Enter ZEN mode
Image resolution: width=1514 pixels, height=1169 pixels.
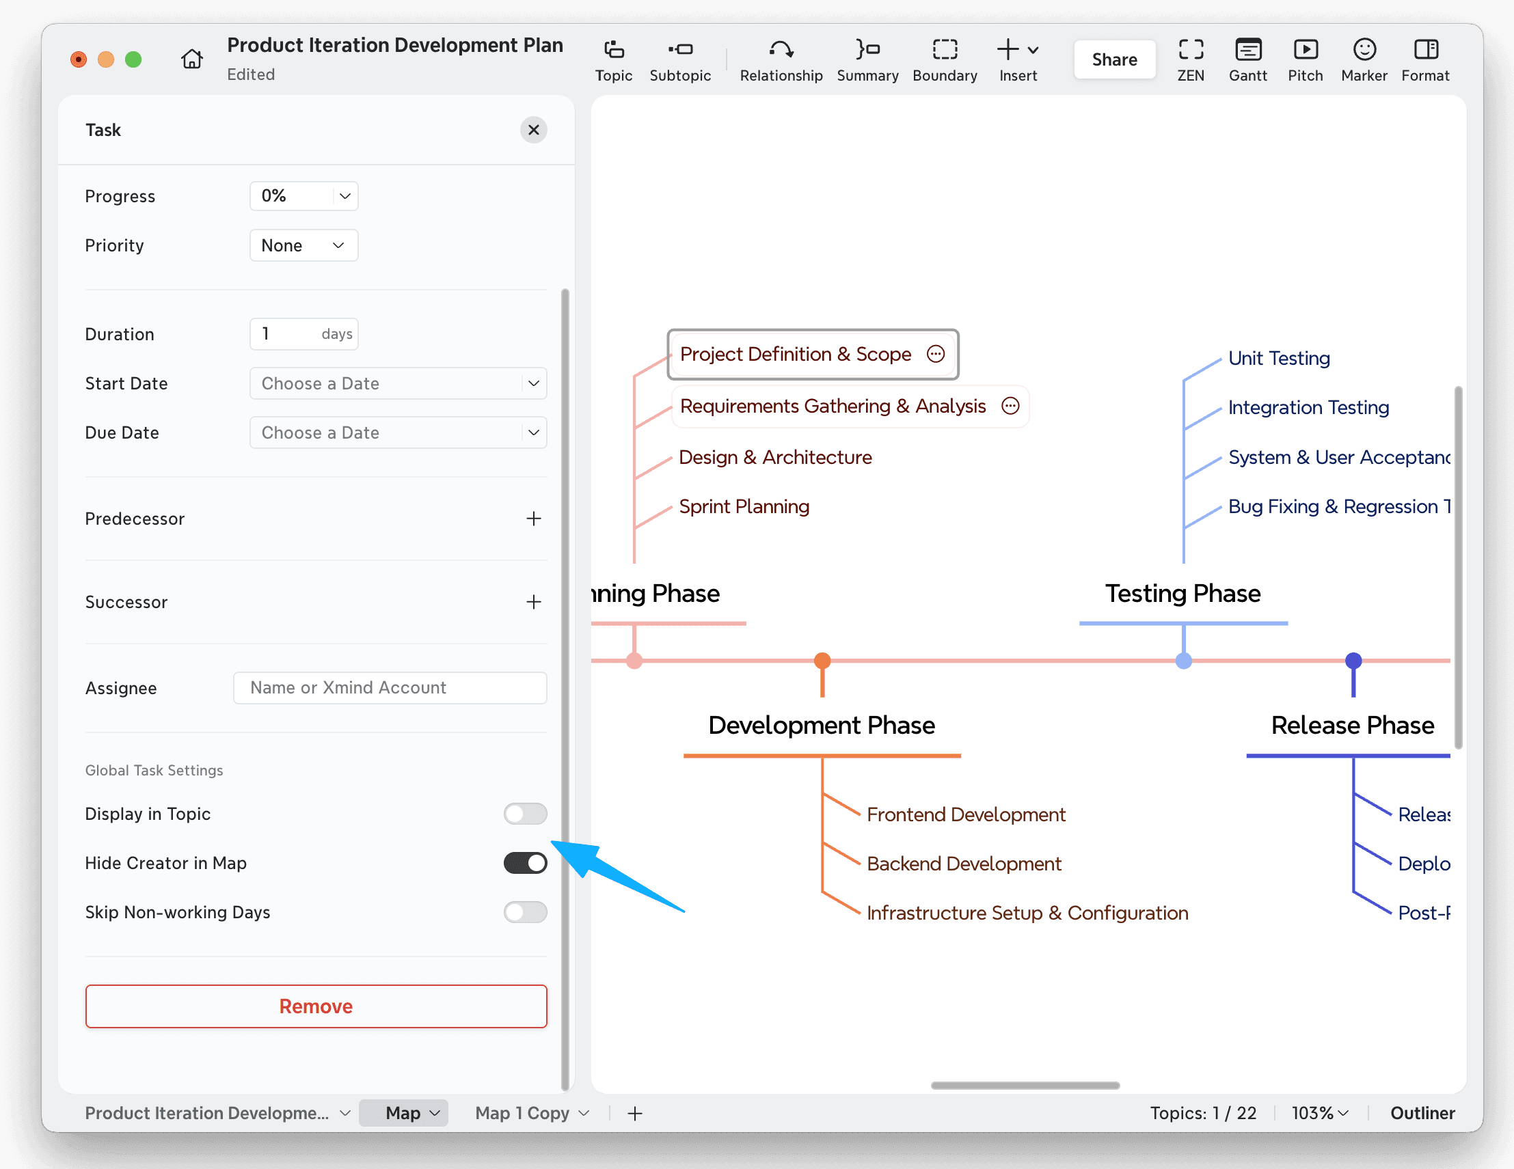tap(1190, 59)
